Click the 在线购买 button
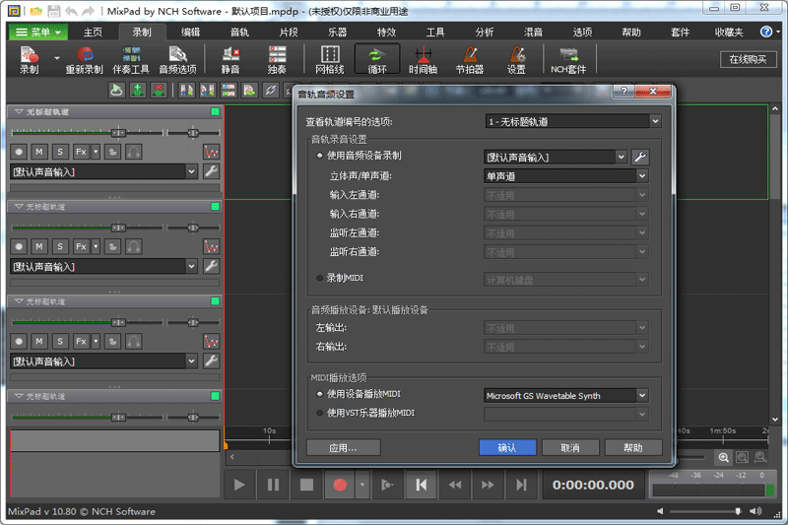 (748, 59)
